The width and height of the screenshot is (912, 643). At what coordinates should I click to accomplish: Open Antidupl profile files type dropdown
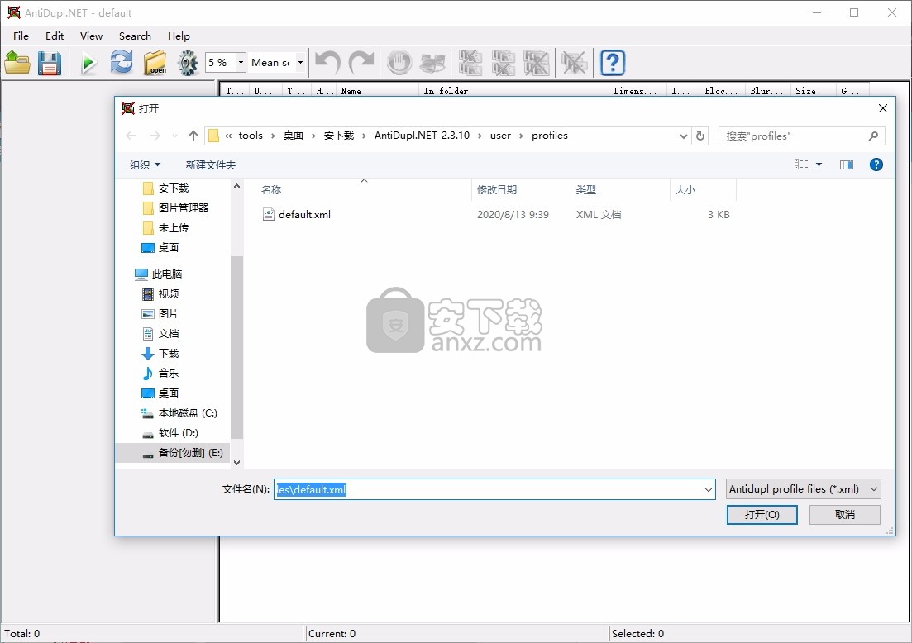[803, 489]
